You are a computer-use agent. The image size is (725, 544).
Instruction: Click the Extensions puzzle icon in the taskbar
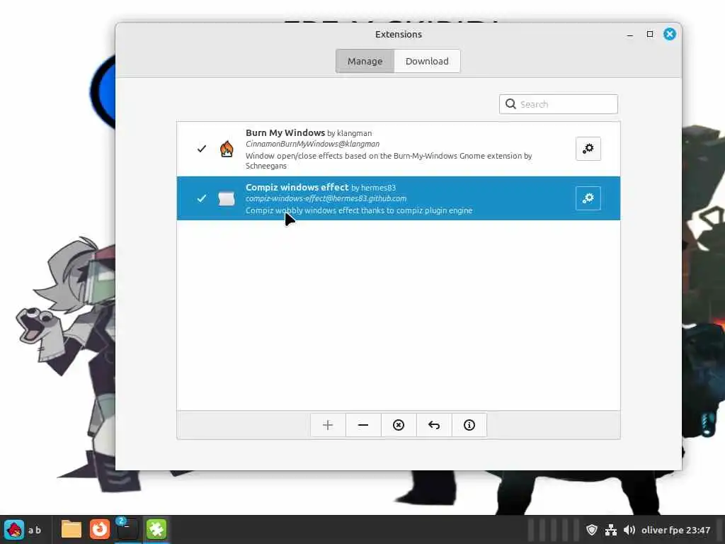(156, 529)
